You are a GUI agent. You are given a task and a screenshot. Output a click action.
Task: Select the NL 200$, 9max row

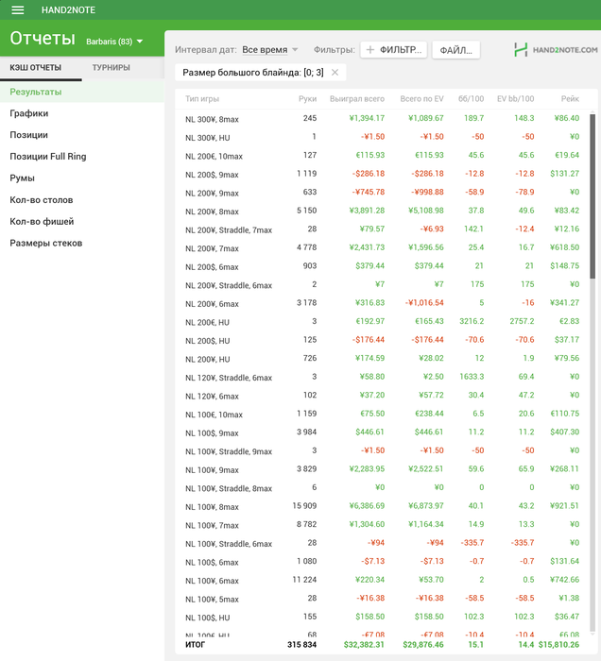[382, 174]
